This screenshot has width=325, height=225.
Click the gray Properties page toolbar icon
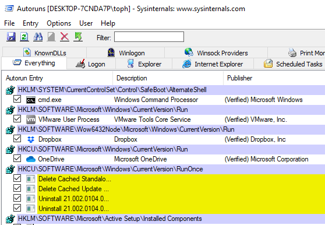click(51, 37)
